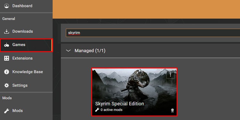Click the Managed (1/1) header text
Screen dimensions: 240x120
pos(90,51)
